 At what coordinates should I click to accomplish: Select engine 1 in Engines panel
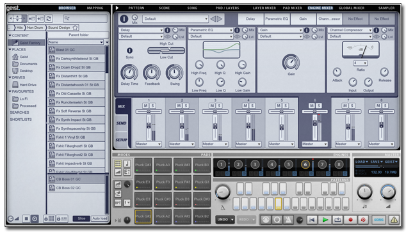pyautogui.click(x=222, y=164)
